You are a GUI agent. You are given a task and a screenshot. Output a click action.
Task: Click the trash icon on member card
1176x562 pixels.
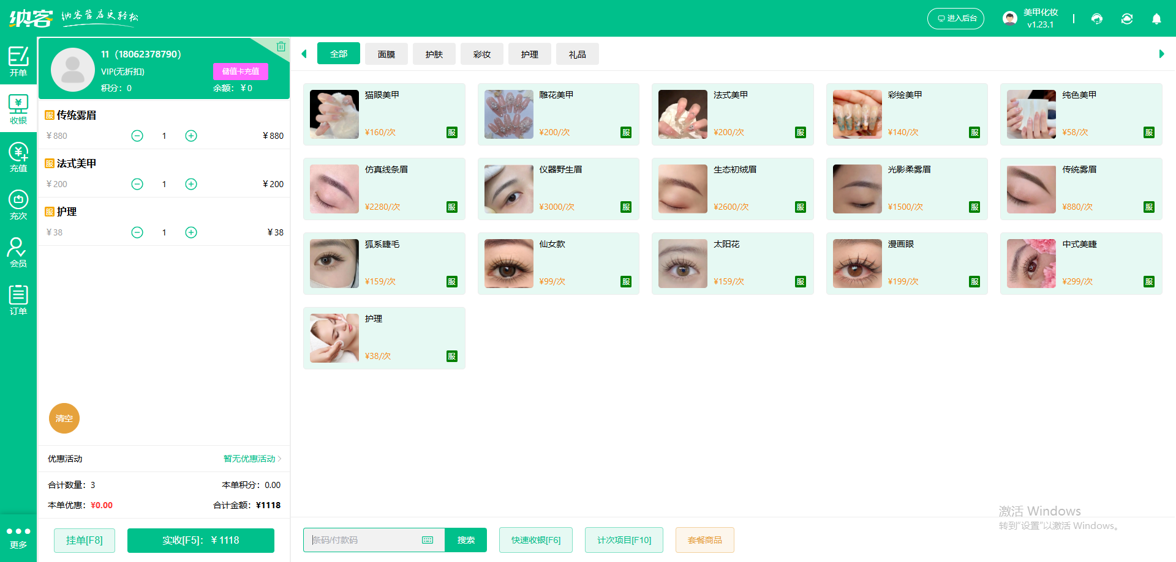(x=281, y=46)
